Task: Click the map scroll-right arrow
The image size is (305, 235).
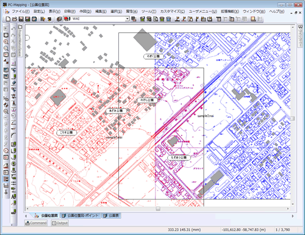Action: click(288, 209)
